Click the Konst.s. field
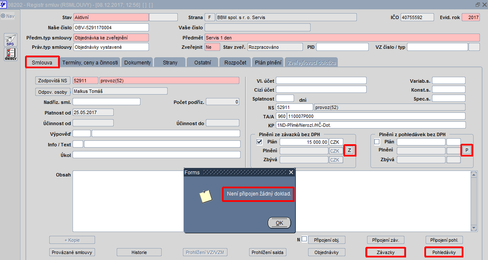The image size is (488, 260). pos(449,89)
